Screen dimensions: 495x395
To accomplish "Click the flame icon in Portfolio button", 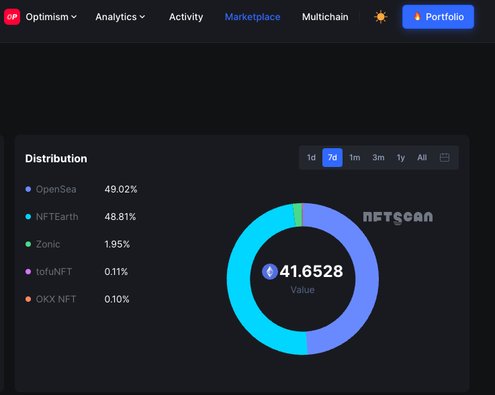I will pyautogui.click(x=417, y=16).
